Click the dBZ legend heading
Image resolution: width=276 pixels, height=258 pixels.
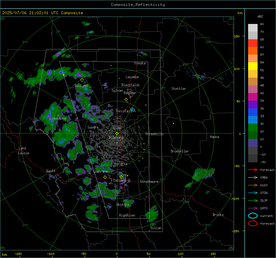pyautogui.click(x=260, y=17)
